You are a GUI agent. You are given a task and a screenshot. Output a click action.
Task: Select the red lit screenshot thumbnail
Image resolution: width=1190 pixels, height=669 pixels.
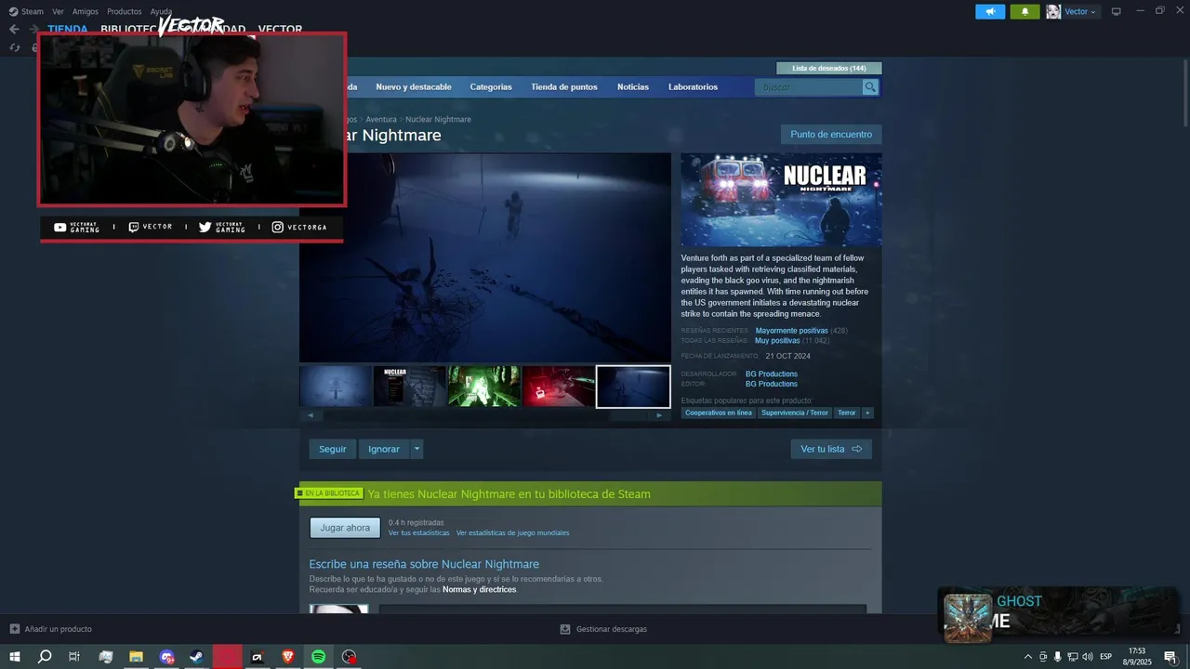click(559, 386)
